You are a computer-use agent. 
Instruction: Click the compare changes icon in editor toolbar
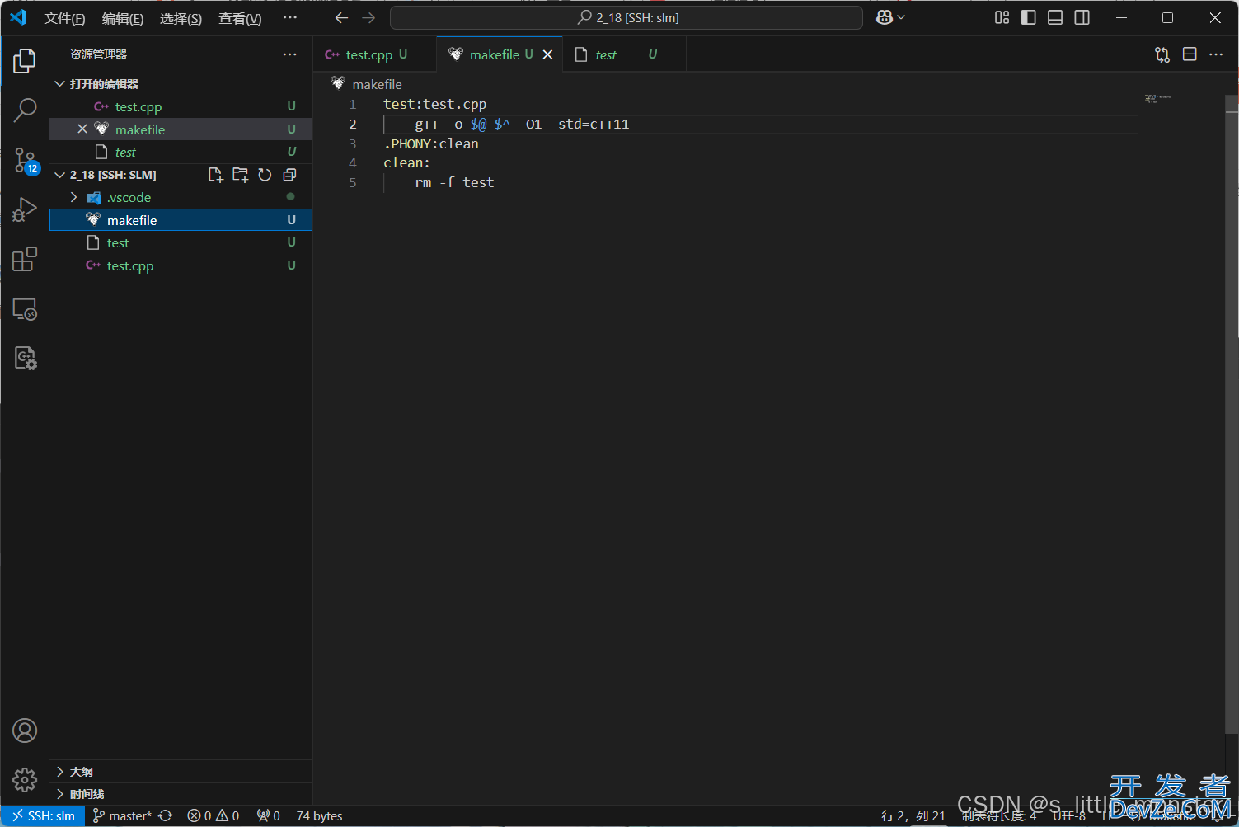[x=1162, y=54]
